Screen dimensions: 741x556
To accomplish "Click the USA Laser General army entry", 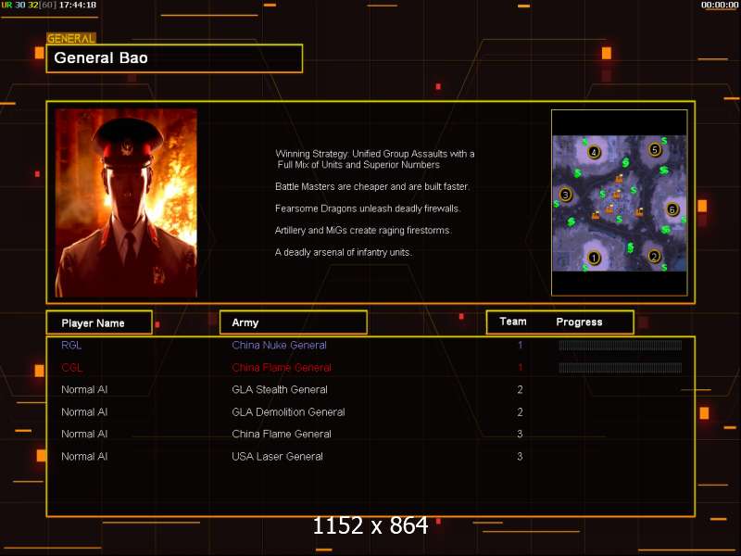I will click(277, 456).
